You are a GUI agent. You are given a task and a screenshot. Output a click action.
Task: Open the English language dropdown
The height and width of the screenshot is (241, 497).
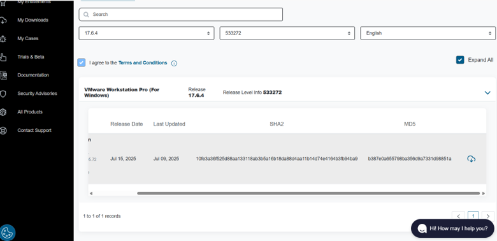[x=428, y=33]
